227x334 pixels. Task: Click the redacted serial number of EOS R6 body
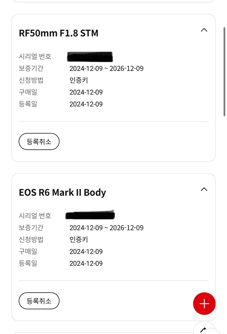90,215
